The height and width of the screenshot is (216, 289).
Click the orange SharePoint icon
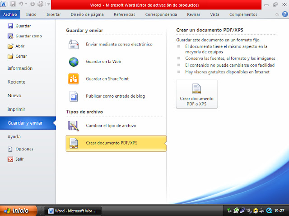click(73, 79)
